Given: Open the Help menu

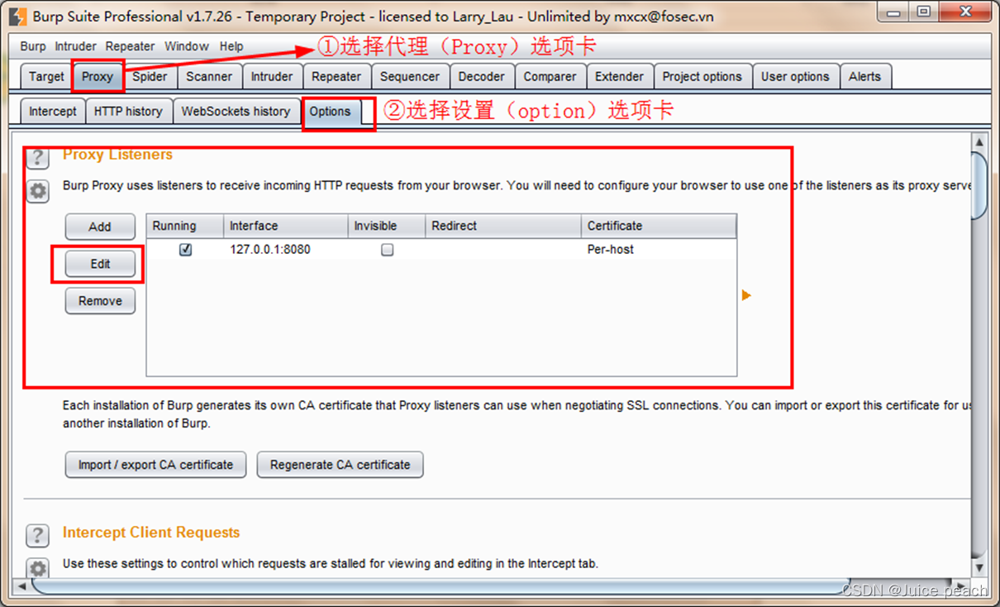Looking at the screenshot, I should (x=231, y=46).
